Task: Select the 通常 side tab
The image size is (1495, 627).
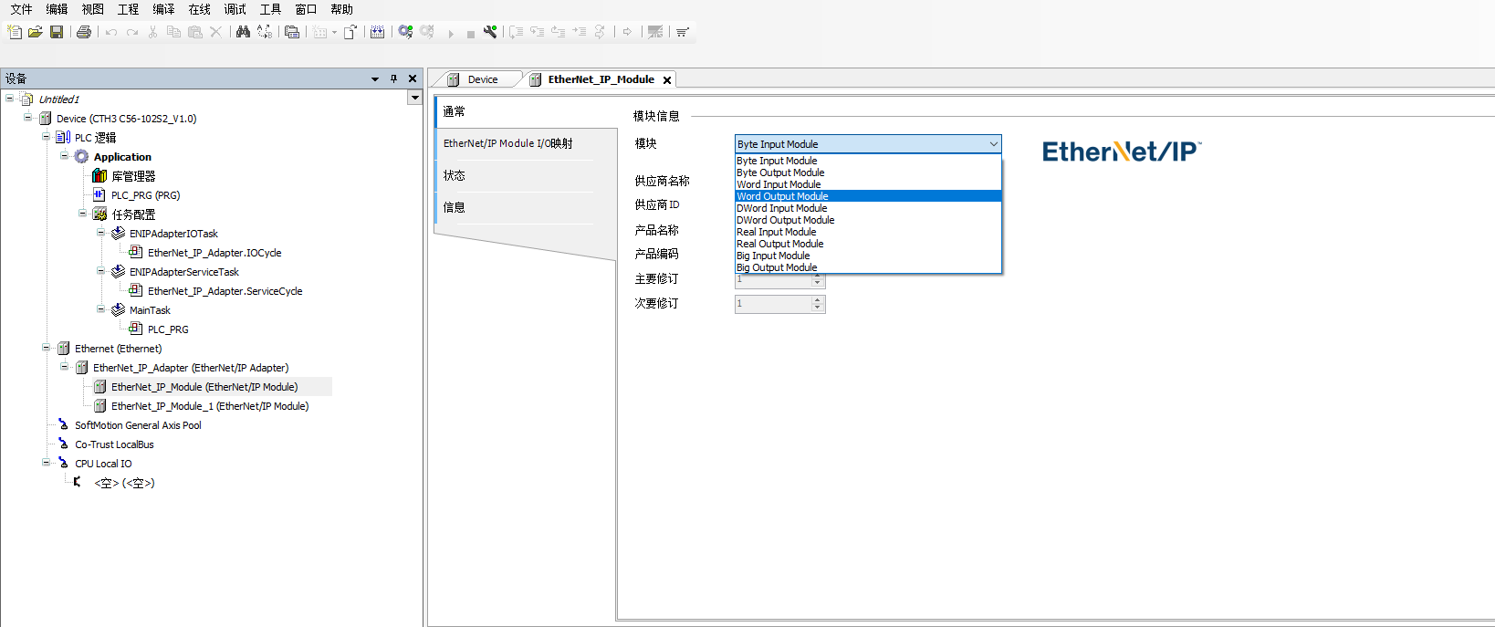Action: (x=525, y=111)
